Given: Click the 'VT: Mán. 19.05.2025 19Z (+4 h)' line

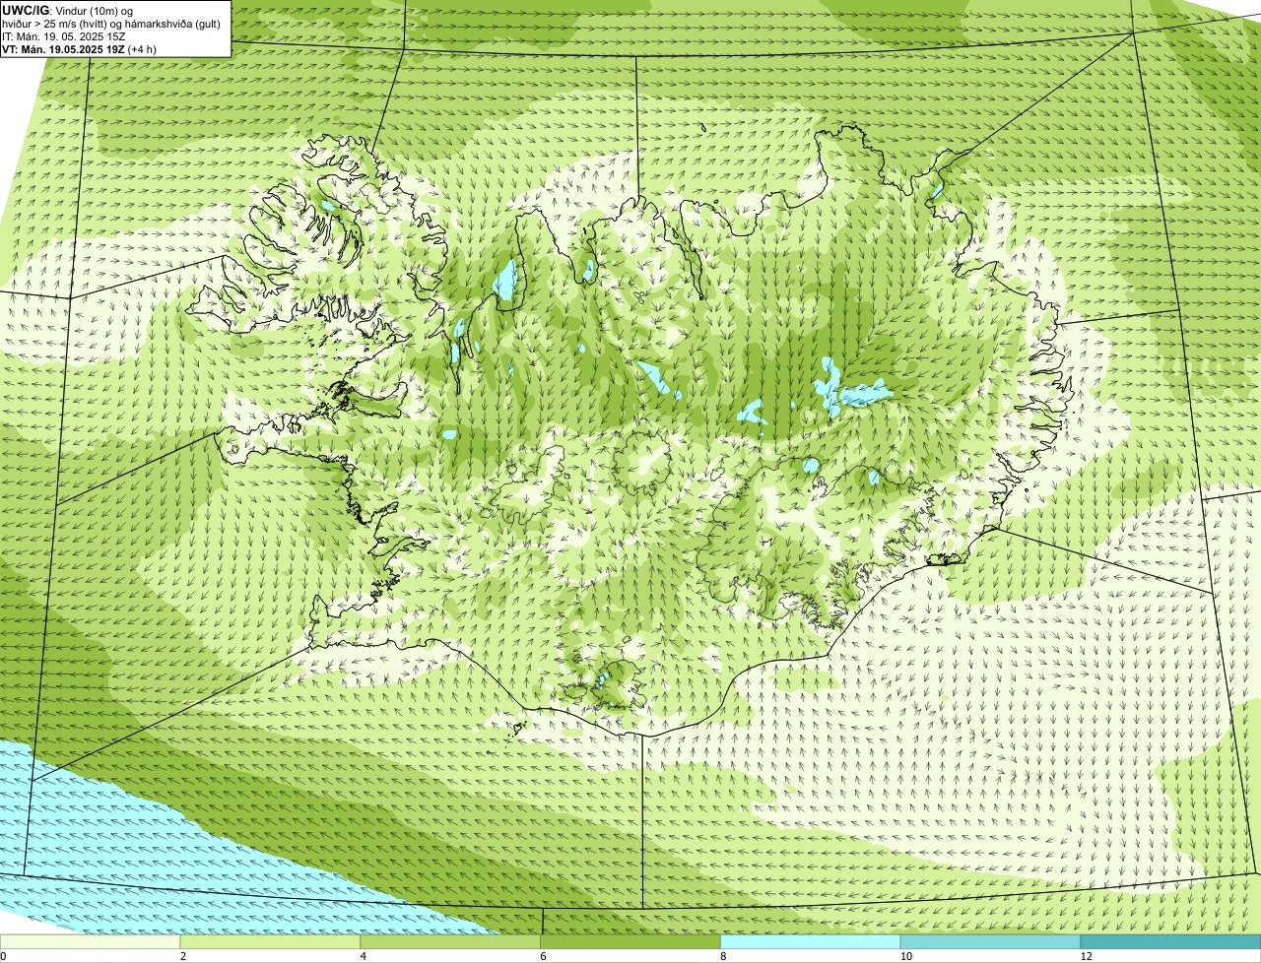Looking at the screenshot, I should click(x=80, y=49).
